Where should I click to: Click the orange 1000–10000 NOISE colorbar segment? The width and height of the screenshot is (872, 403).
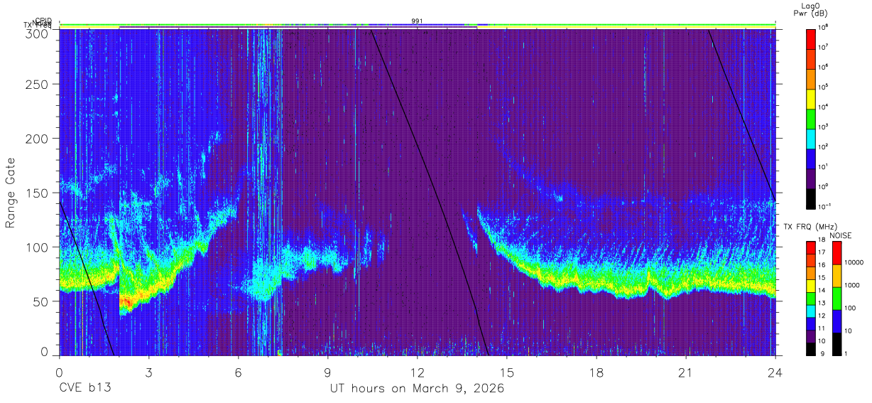[x=836, y=276]
